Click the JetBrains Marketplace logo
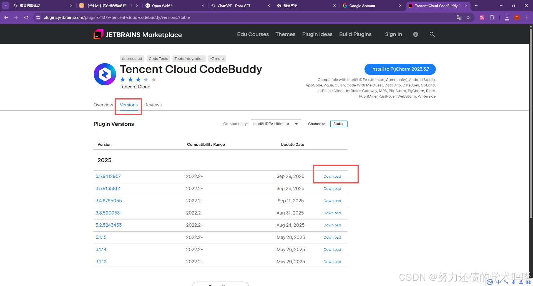 [138, 34]
